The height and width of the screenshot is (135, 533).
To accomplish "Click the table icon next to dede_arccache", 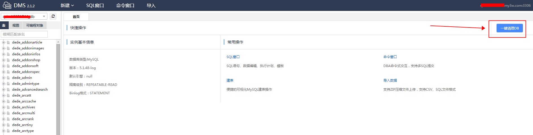I will pyautogui.click(x=8, y=101).
